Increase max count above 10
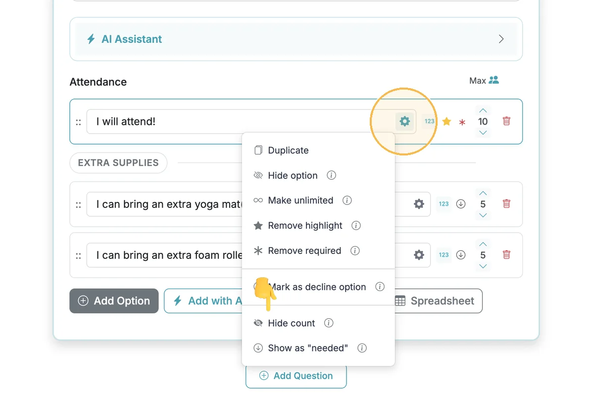This screenshot has width=594, height=396. (x=483, y=110)
